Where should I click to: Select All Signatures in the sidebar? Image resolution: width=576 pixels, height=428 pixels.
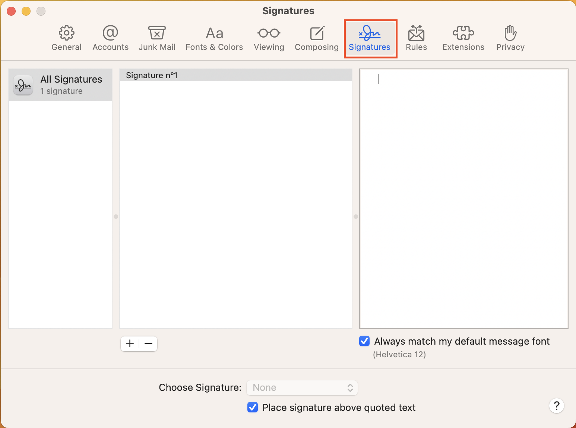[x=60, y=84]
